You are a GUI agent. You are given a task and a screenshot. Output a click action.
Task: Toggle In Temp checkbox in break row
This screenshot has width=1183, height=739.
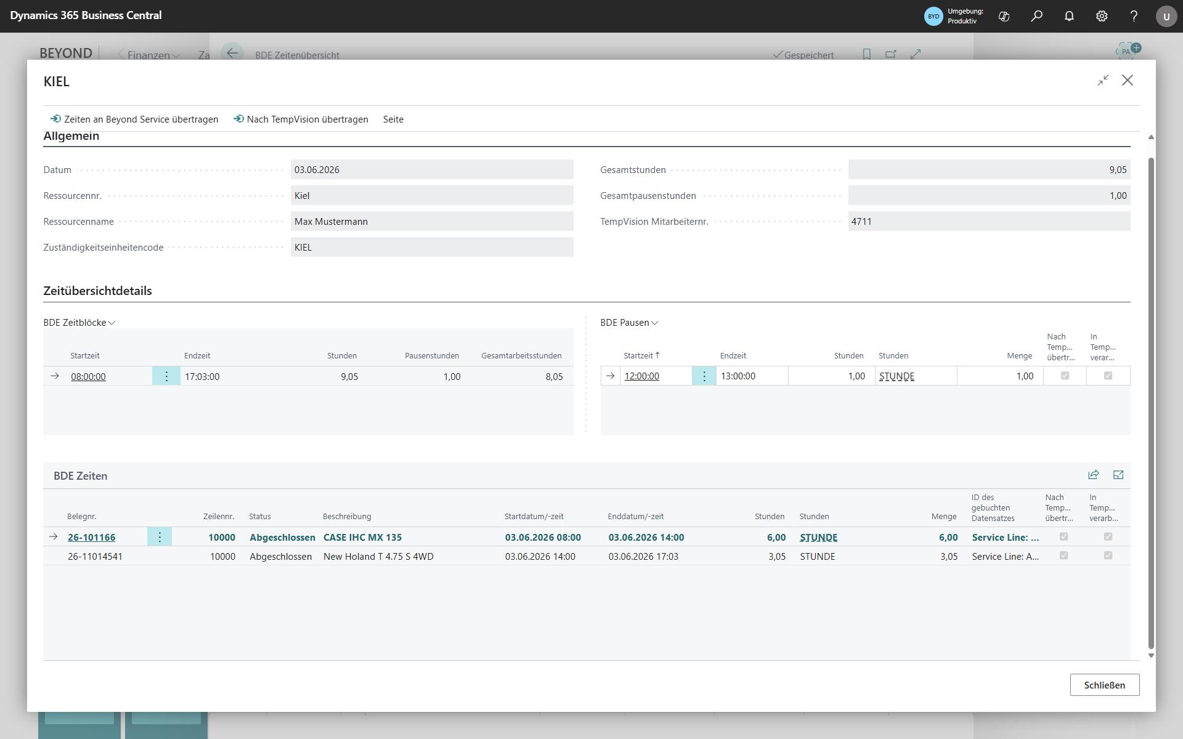[x=1108, y=376]
